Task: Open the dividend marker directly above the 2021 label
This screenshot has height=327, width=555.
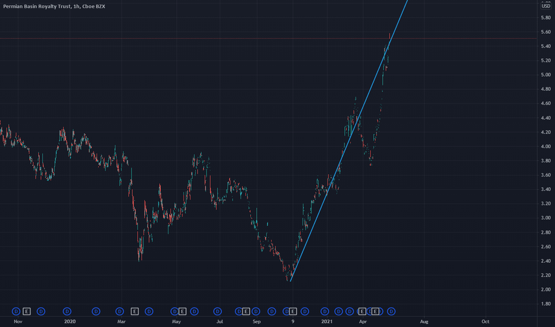Action: (x=325, y=312)
